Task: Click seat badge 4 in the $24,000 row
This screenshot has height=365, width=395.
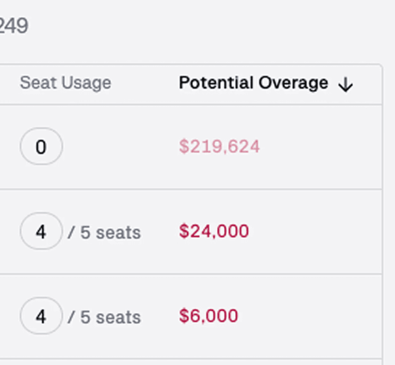Action: [x=41, y=231]
